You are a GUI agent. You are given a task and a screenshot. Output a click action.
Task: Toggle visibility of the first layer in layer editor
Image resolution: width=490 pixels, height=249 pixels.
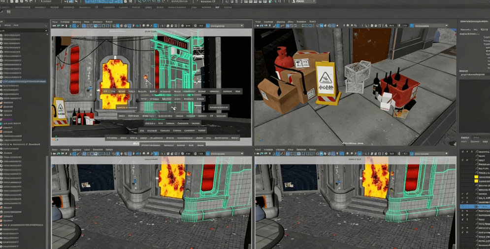[462, 151]
